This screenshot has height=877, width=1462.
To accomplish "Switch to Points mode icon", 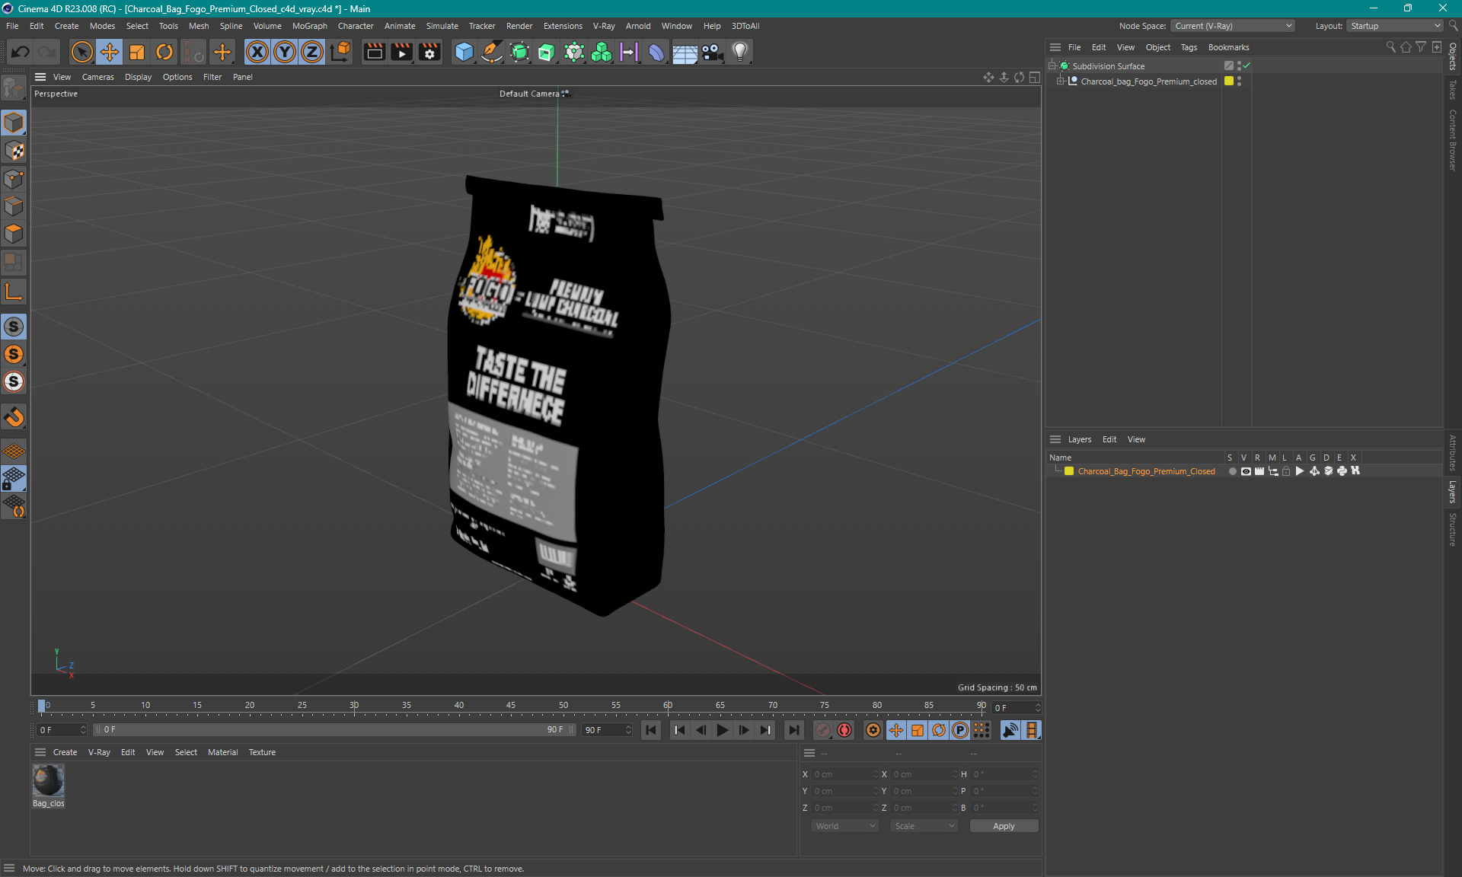I will pyautogui.click(x=14, y=179).
